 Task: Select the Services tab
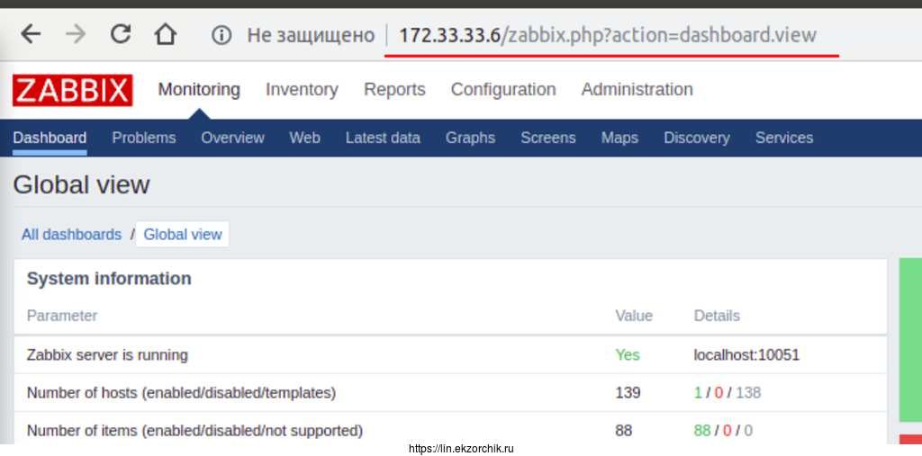pos(783,138)
